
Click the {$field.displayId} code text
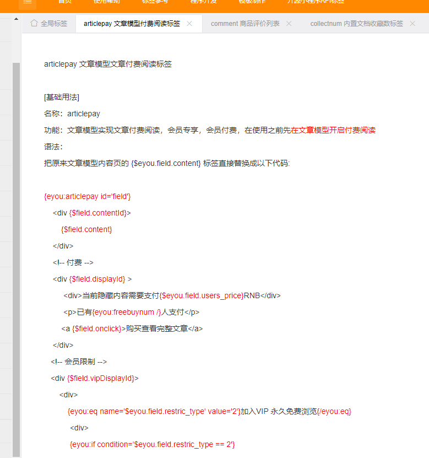point(97,279)
